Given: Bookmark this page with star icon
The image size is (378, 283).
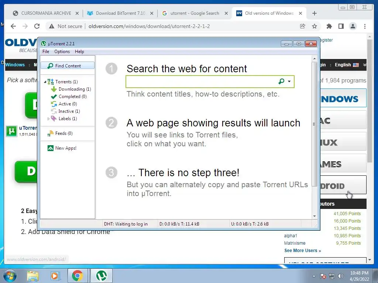Looking at the screenshot, I should [x=315, y=26].
